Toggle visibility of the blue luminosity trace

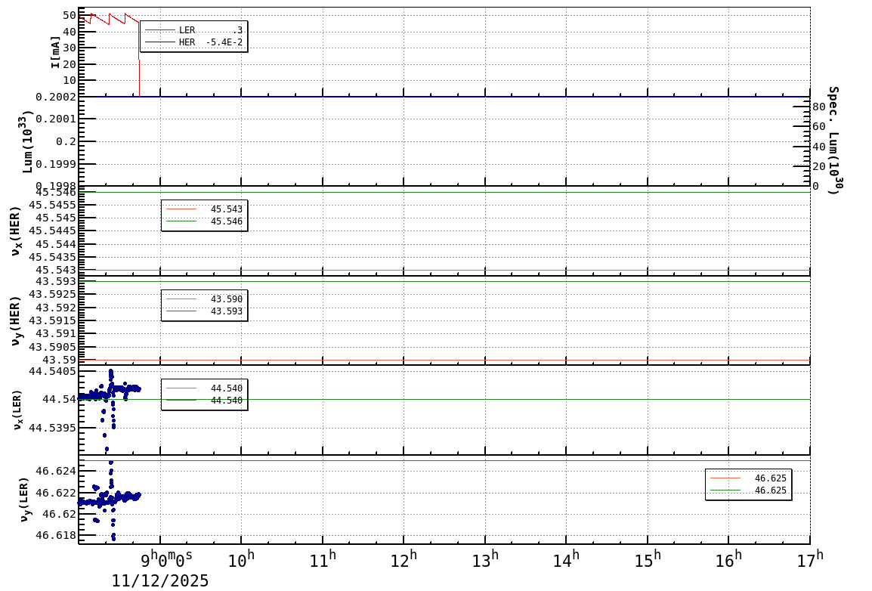[453, 96]
